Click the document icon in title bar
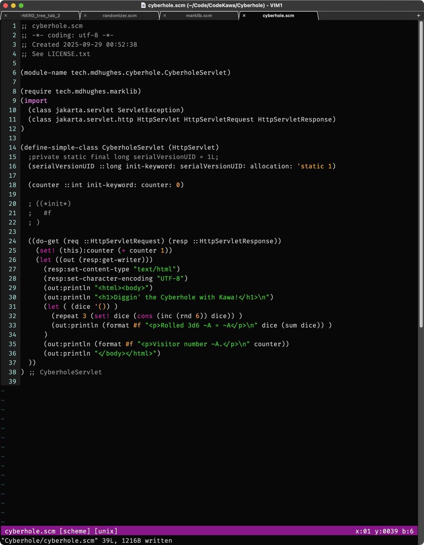 click(143, 5)
